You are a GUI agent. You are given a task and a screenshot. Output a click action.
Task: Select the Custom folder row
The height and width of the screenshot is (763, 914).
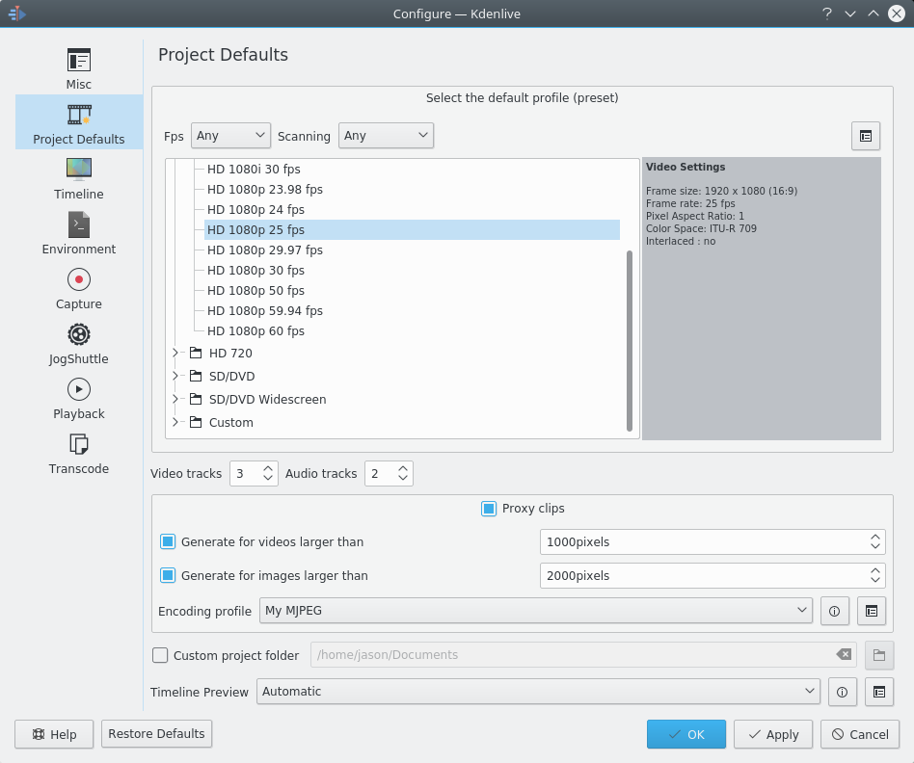coord(403,422)
